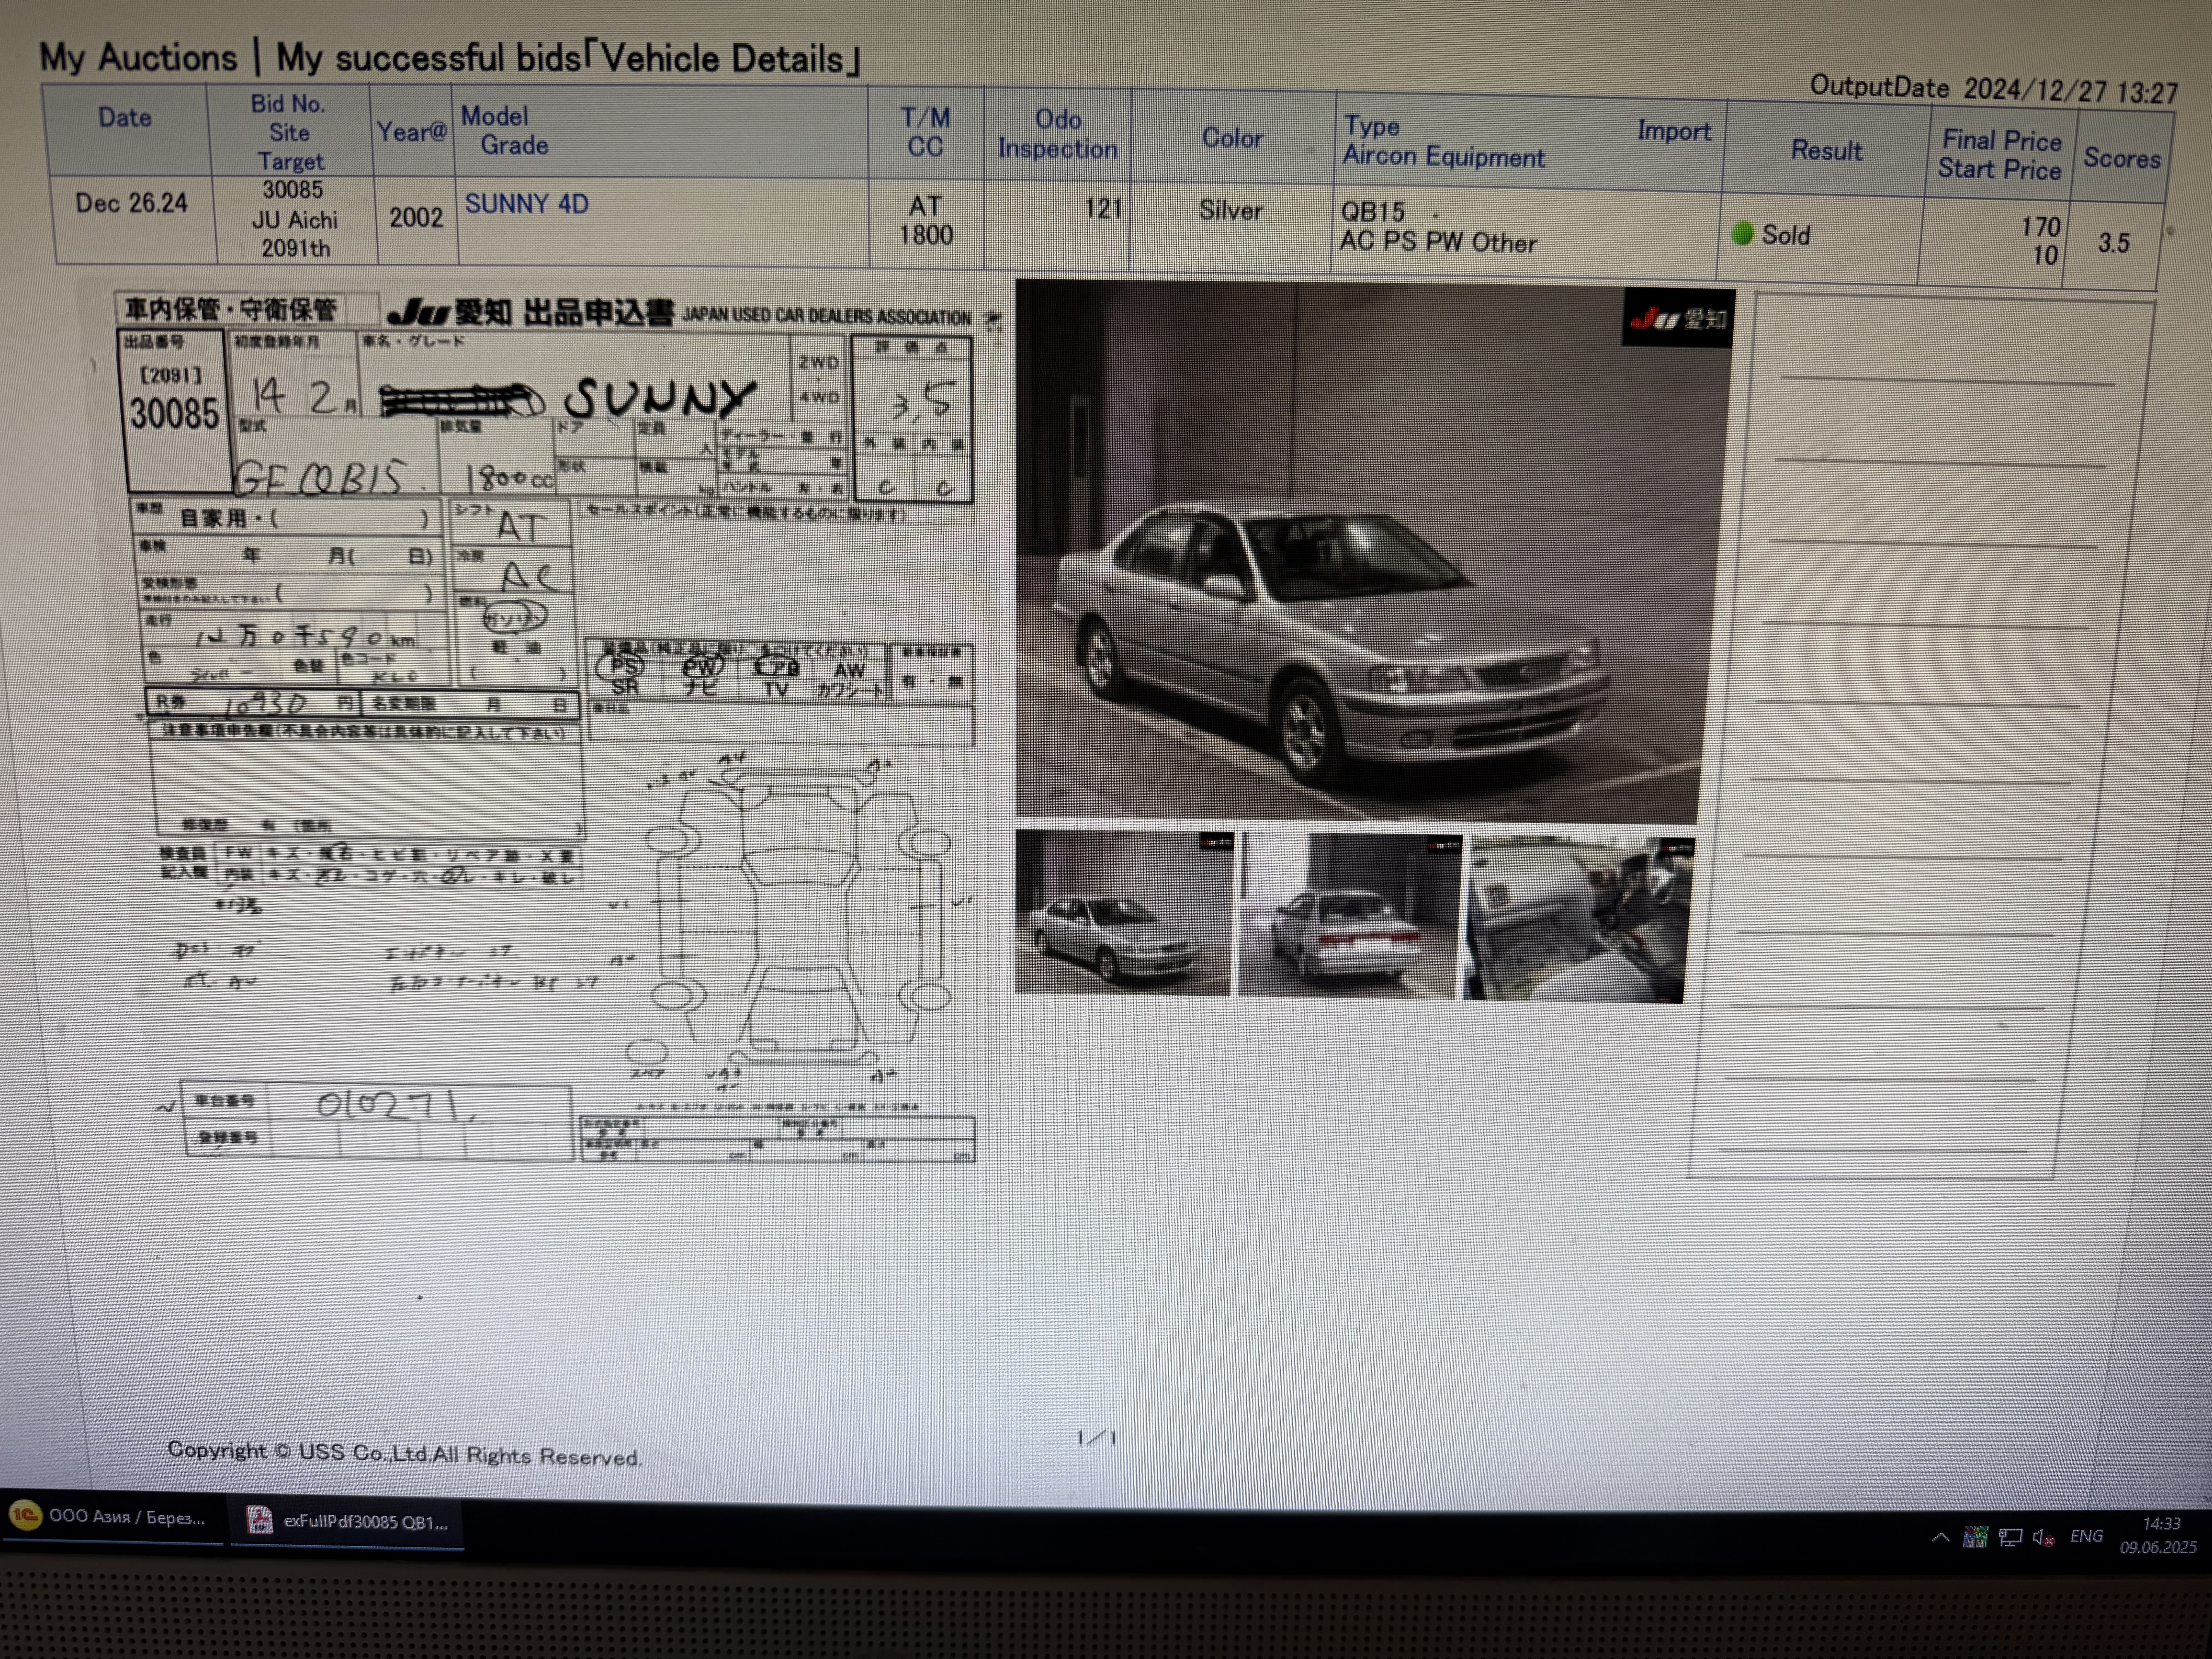Screen dimensions: 2212x1659
Task: Open the colorful grid tray icon
Action: point(1975,1537)
